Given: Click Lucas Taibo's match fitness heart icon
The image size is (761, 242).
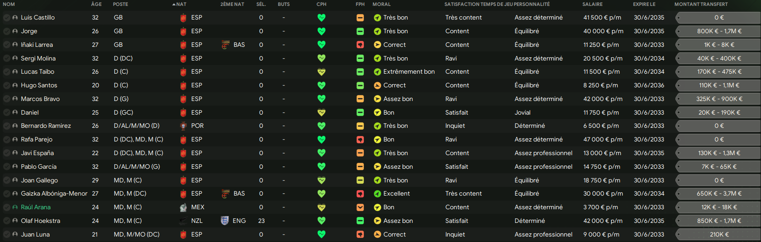Looking at the screenshot, I should [322, 72].
